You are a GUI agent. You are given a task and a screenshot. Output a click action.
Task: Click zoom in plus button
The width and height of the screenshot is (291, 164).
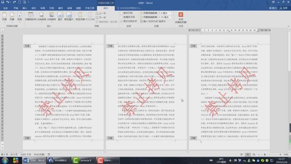tap(280, 154)
